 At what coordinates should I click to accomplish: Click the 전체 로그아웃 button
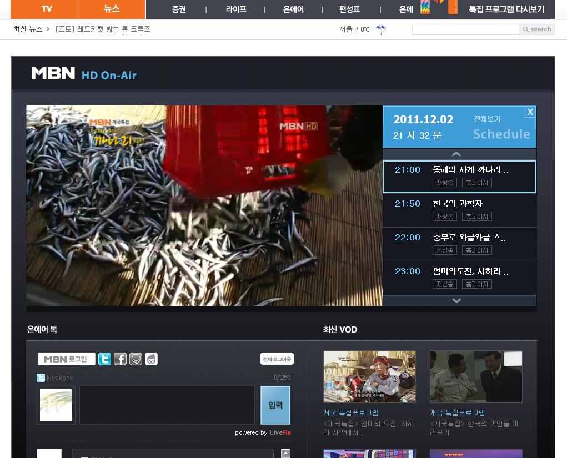277,359
